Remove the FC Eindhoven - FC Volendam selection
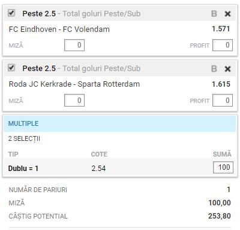The width and height of the screenshot is (240, 230). click(227, 14)
